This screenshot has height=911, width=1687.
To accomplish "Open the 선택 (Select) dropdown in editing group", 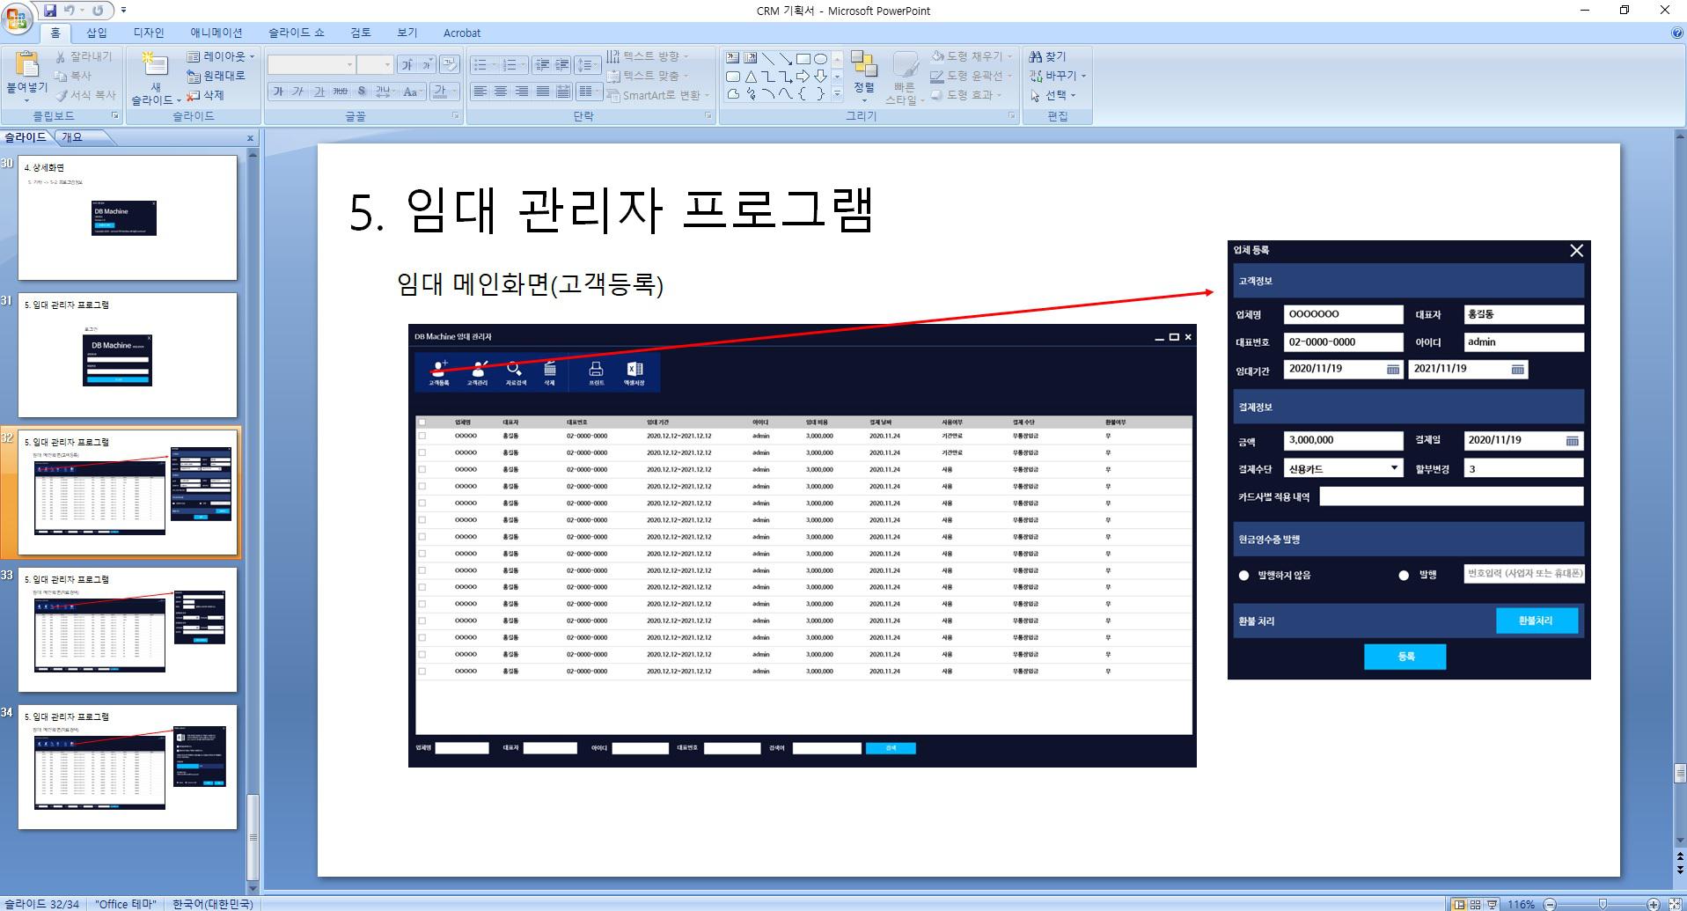I will click(x=1053, y=95).
